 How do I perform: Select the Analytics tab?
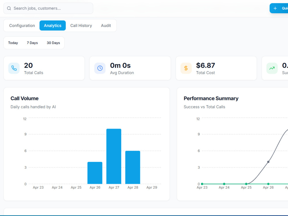tap(52, 26)
